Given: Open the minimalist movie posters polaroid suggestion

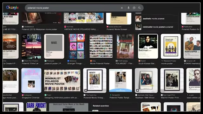Looking at the screenshot, I should [156, 27].
